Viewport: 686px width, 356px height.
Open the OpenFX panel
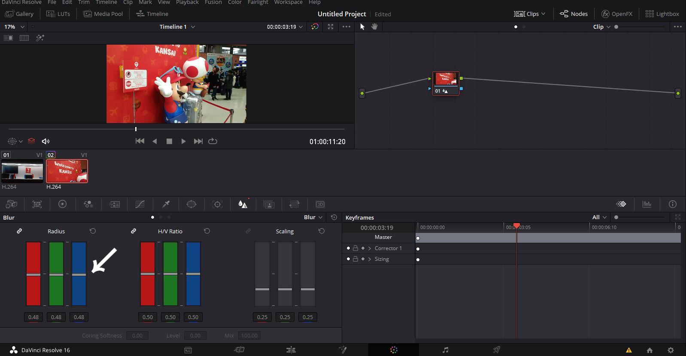pos(617,14)
